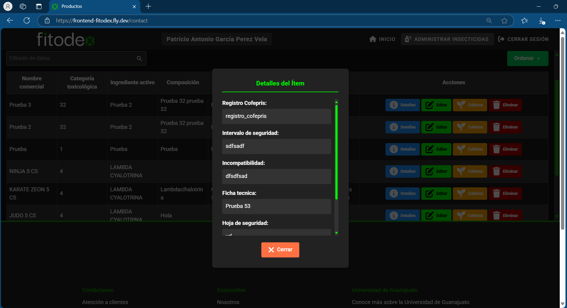This screenshot has height=308, width=567.
Task: Click CERRAR SESIÓN to log out
Action: coord(523,39)
